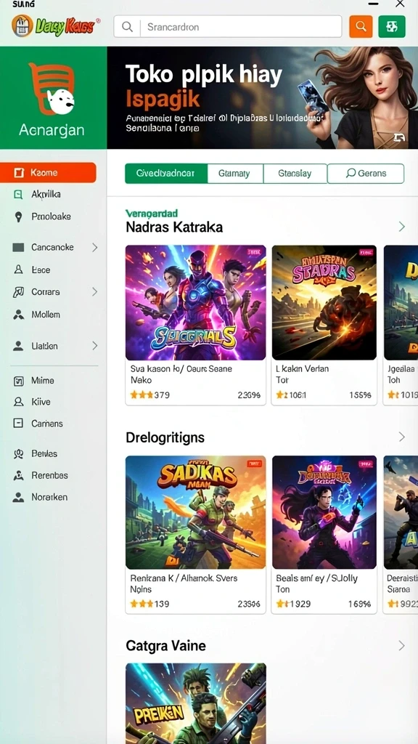Image resolution: width=418 pixels, height=744 pixels.
Task: Click the Cancancke sidebar icon
Action: (x=18, y=247)
